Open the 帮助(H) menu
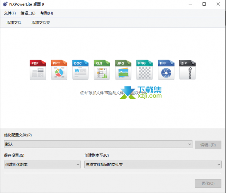Viewport: 226px width, 193px height. [x=47, y=13]
